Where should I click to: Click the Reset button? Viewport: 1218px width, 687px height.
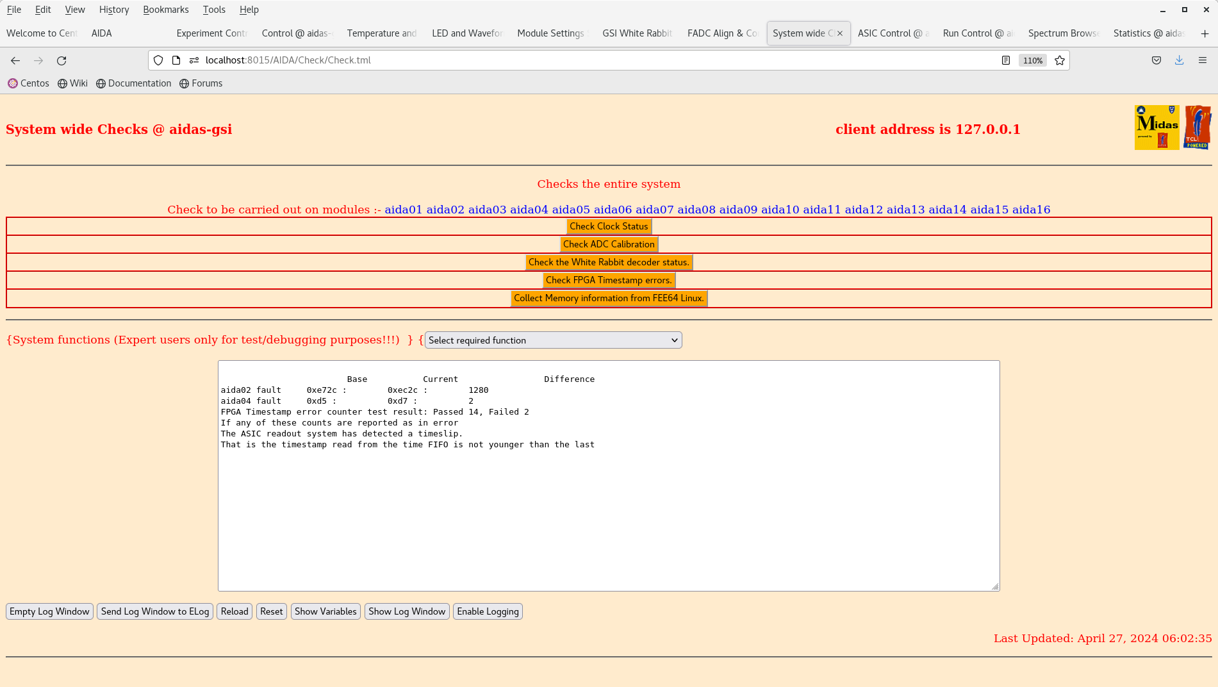point(271,611)
